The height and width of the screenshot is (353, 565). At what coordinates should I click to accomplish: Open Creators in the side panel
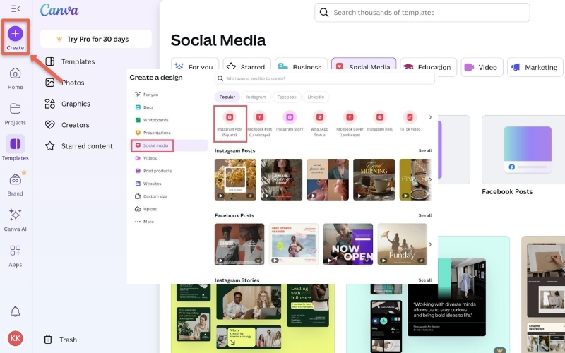tap(67, 125)
